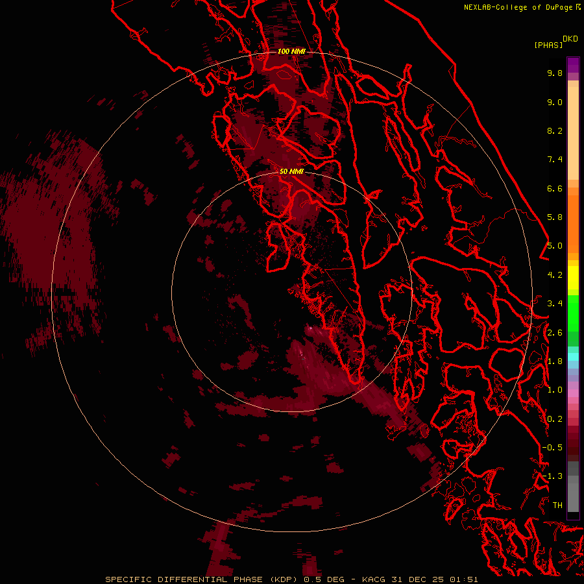Select the -0.5 scale value
Screen dimensions: 584x584
pos(552,448)
